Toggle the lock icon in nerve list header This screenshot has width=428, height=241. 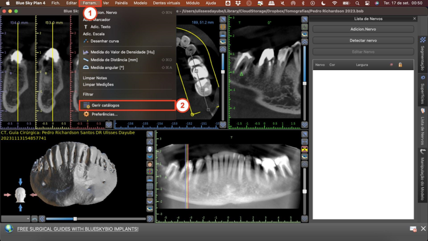pyautogui.click(x=400, y=65)
